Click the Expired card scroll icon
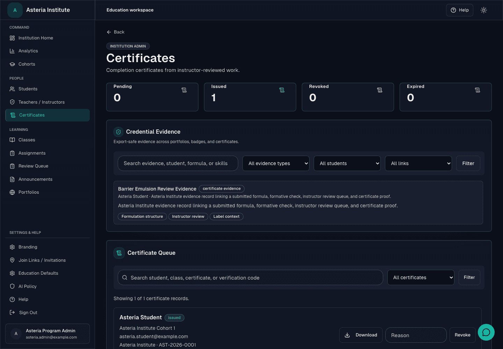This screenshot has width=503, height=349. (478, 90)
